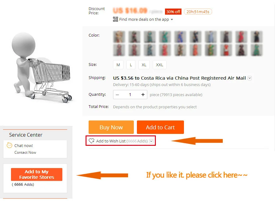
Task: Choose size XXL option
Action: [159, 65]
